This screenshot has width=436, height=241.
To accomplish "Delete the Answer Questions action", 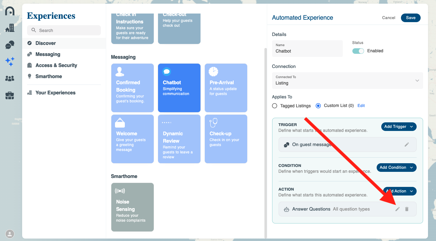I will click(407, 209).
